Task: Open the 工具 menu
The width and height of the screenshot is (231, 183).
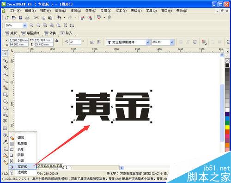Action: pyautogui.click(x=151, y=11)
